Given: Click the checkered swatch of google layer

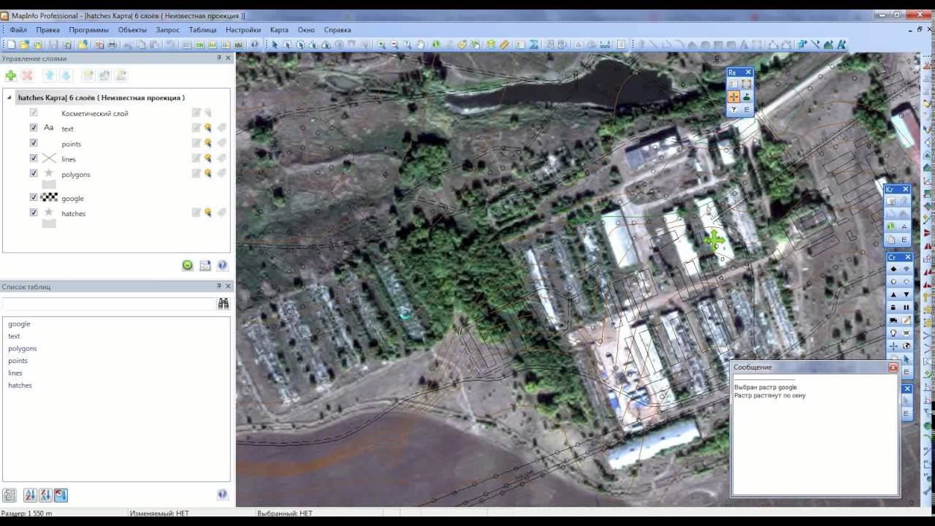Looking at the screenshot, I should point(49,197).
